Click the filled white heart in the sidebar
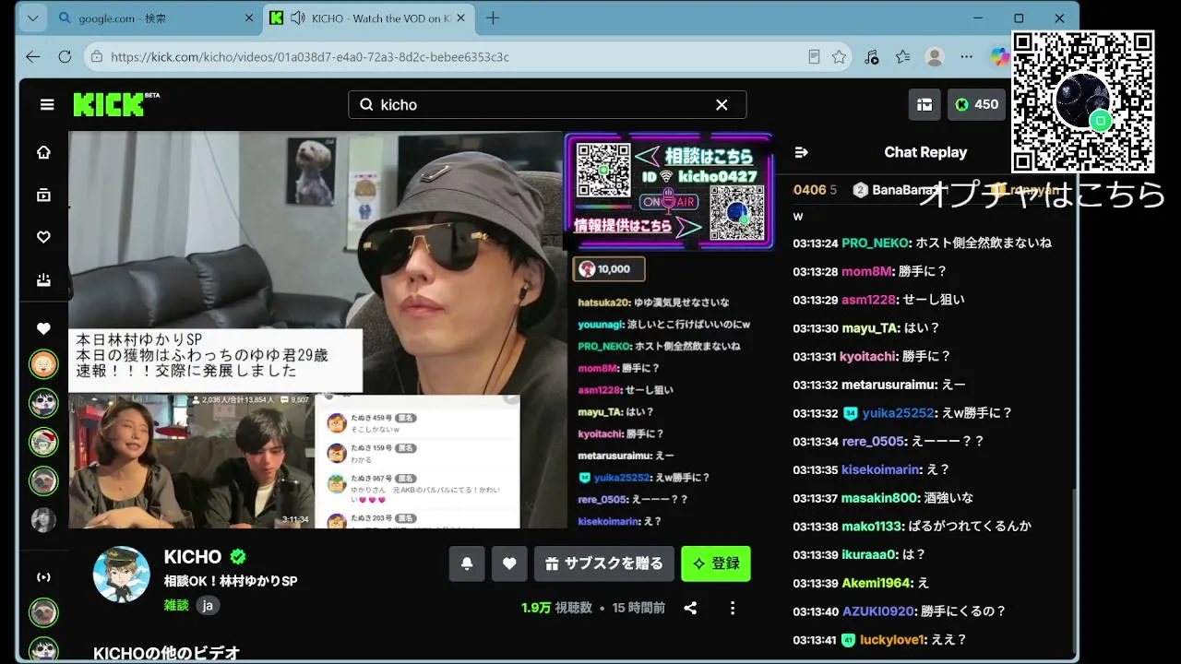The width and height of the screenshot is (1181, 664). [x=43, y=328]
